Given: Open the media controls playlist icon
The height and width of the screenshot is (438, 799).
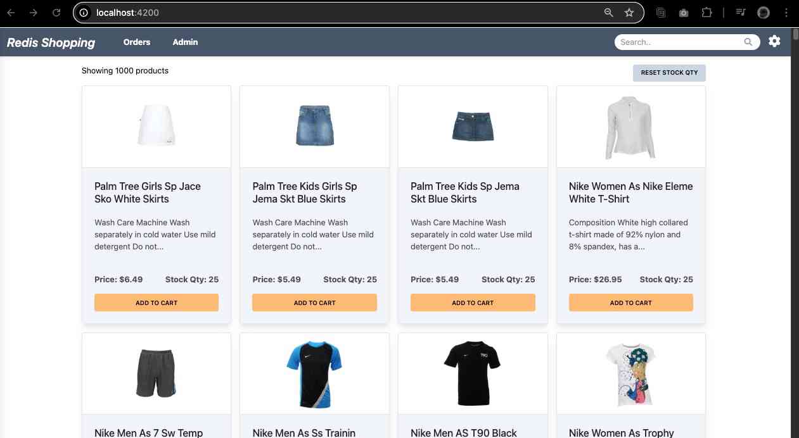Looking at the screenshot, I should click(741, 13).
